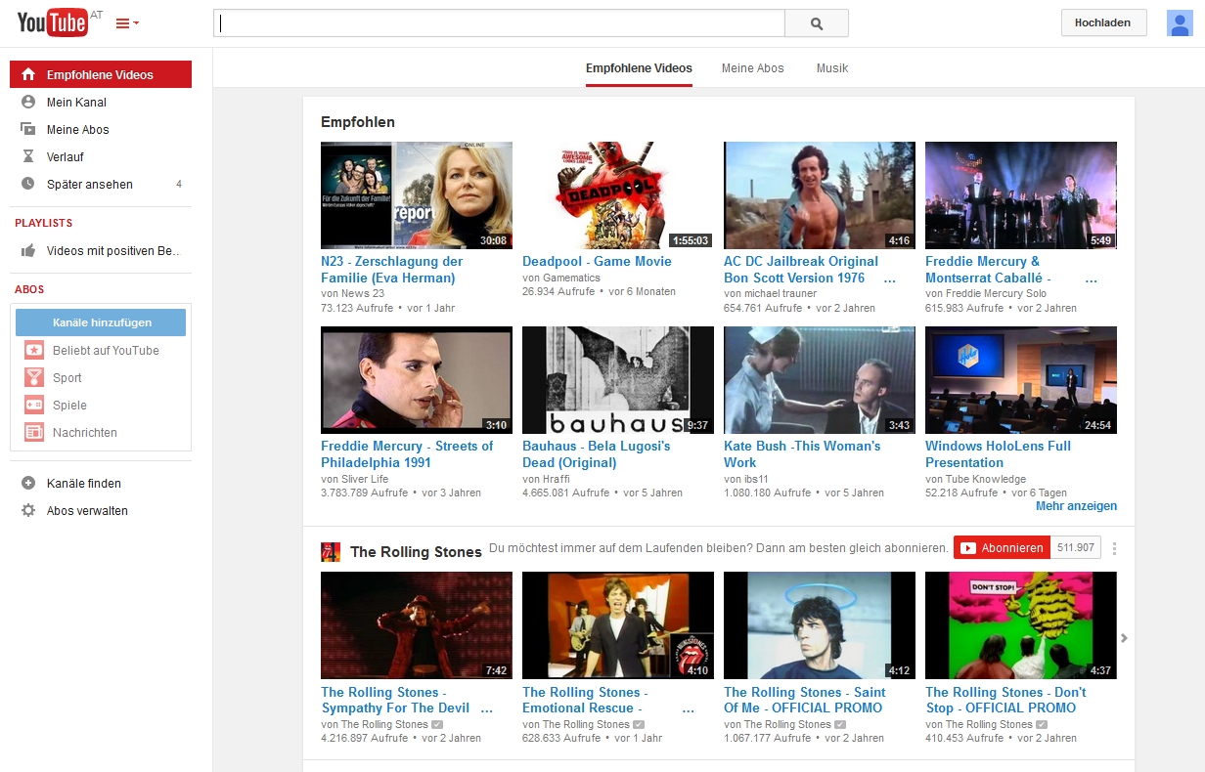
Task: Click the Mein Kanal person icon
Action: coord(28,102)
